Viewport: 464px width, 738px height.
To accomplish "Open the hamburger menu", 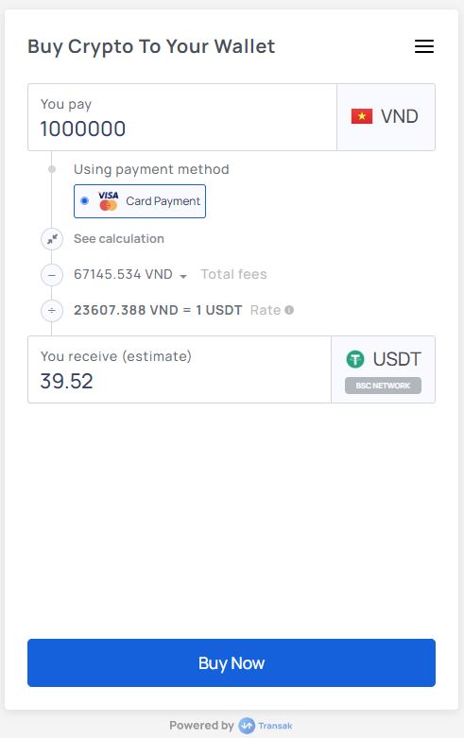I will (x=424, y=46).
